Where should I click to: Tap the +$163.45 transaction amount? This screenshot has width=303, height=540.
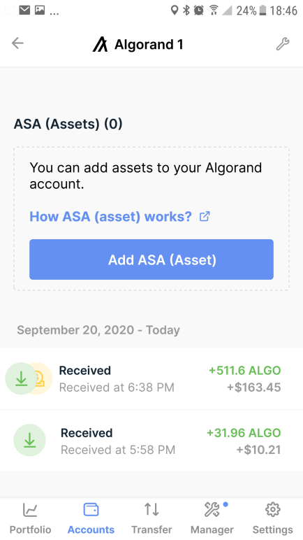254,388
